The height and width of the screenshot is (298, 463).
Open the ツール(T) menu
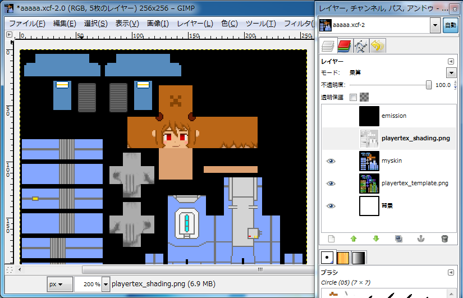pyautogui.click(x=261, y=24)
